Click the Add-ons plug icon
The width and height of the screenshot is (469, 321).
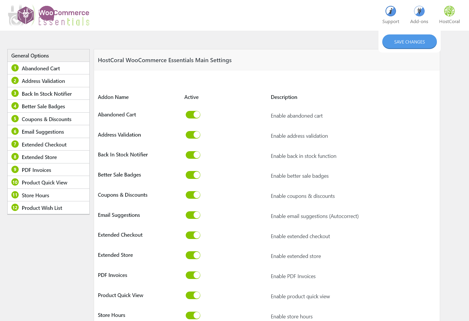click(419, 11)
